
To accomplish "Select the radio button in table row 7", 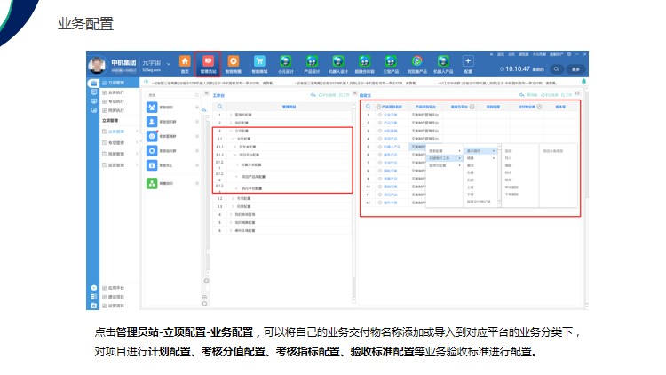I will pyautogui.click(x=380, y=163).
